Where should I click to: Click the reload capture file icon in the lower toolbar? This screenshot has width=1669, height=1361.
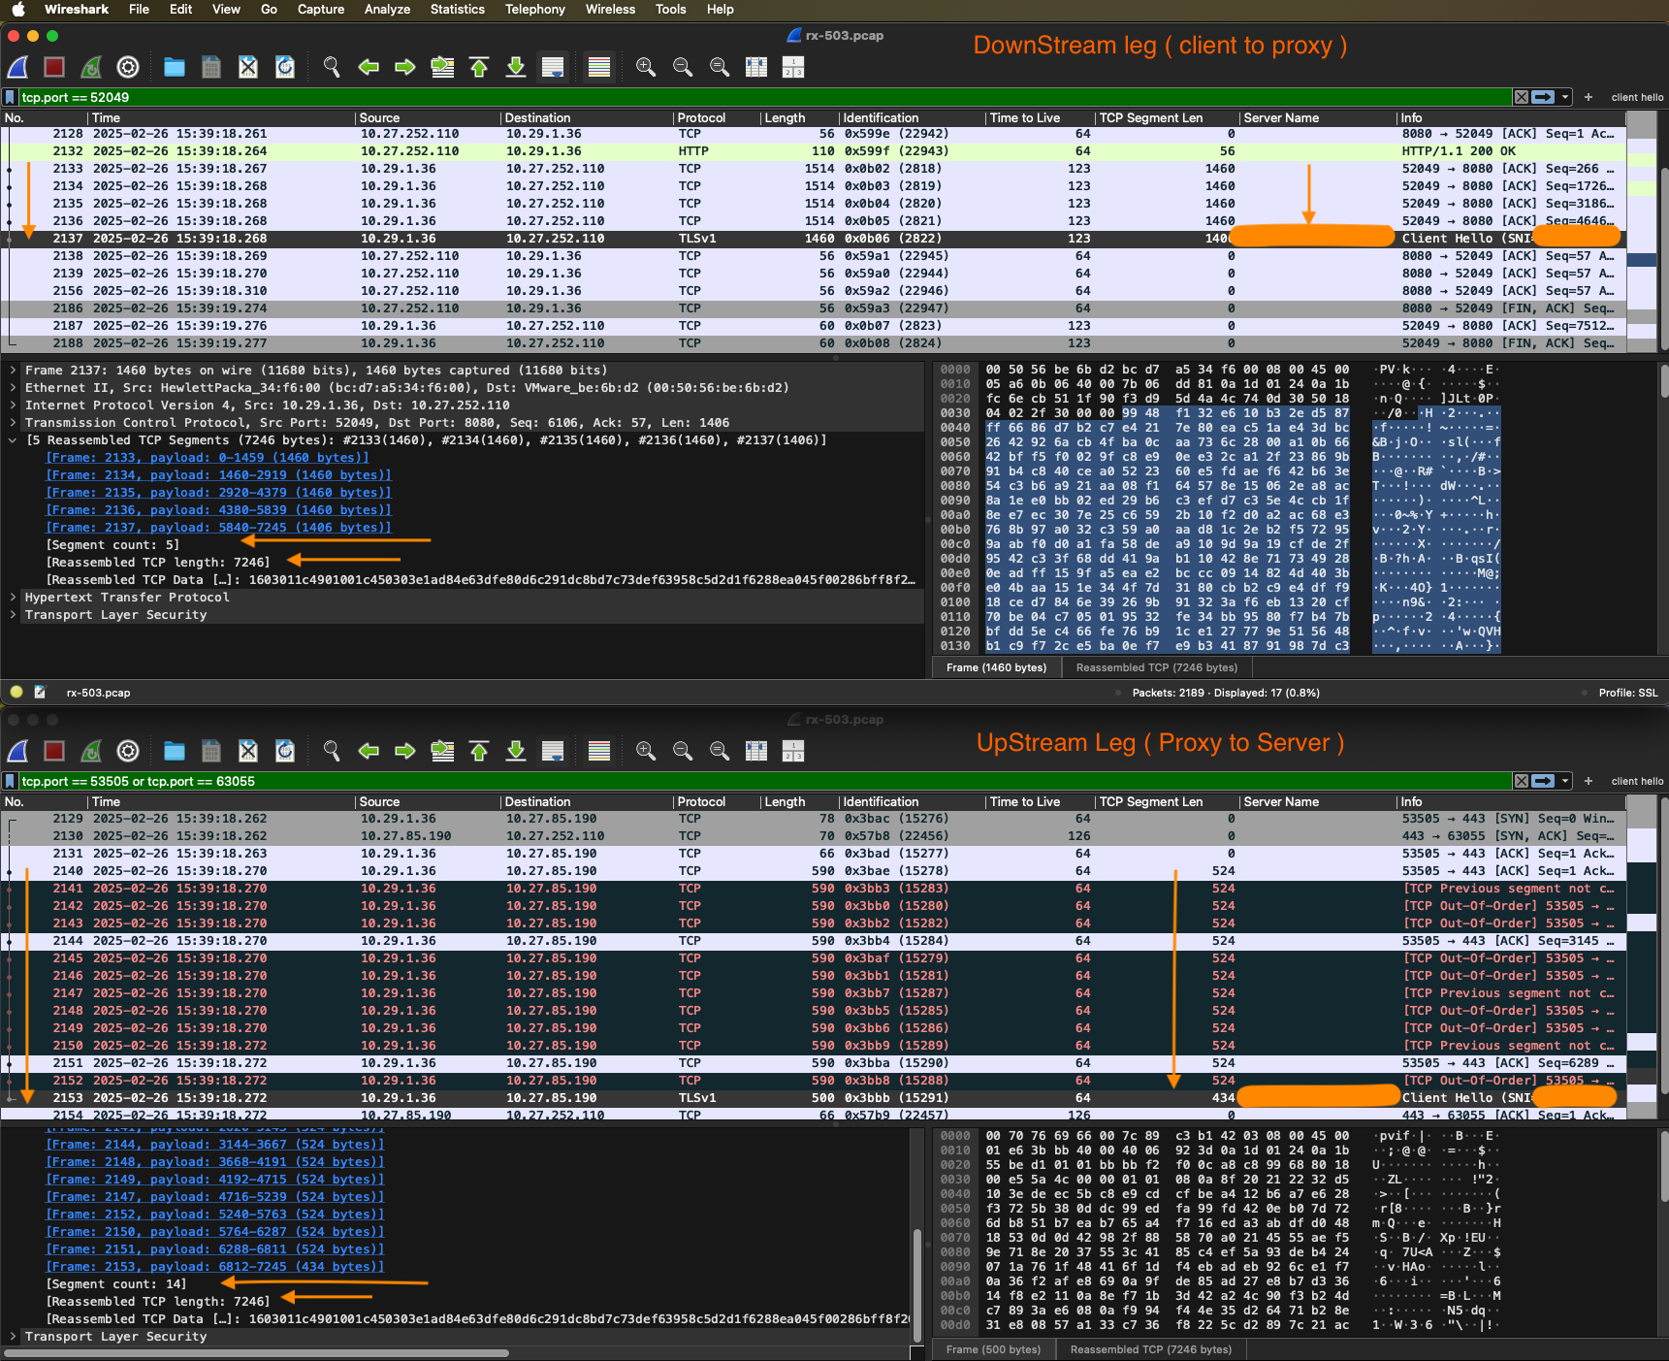(x=285, y=751)
